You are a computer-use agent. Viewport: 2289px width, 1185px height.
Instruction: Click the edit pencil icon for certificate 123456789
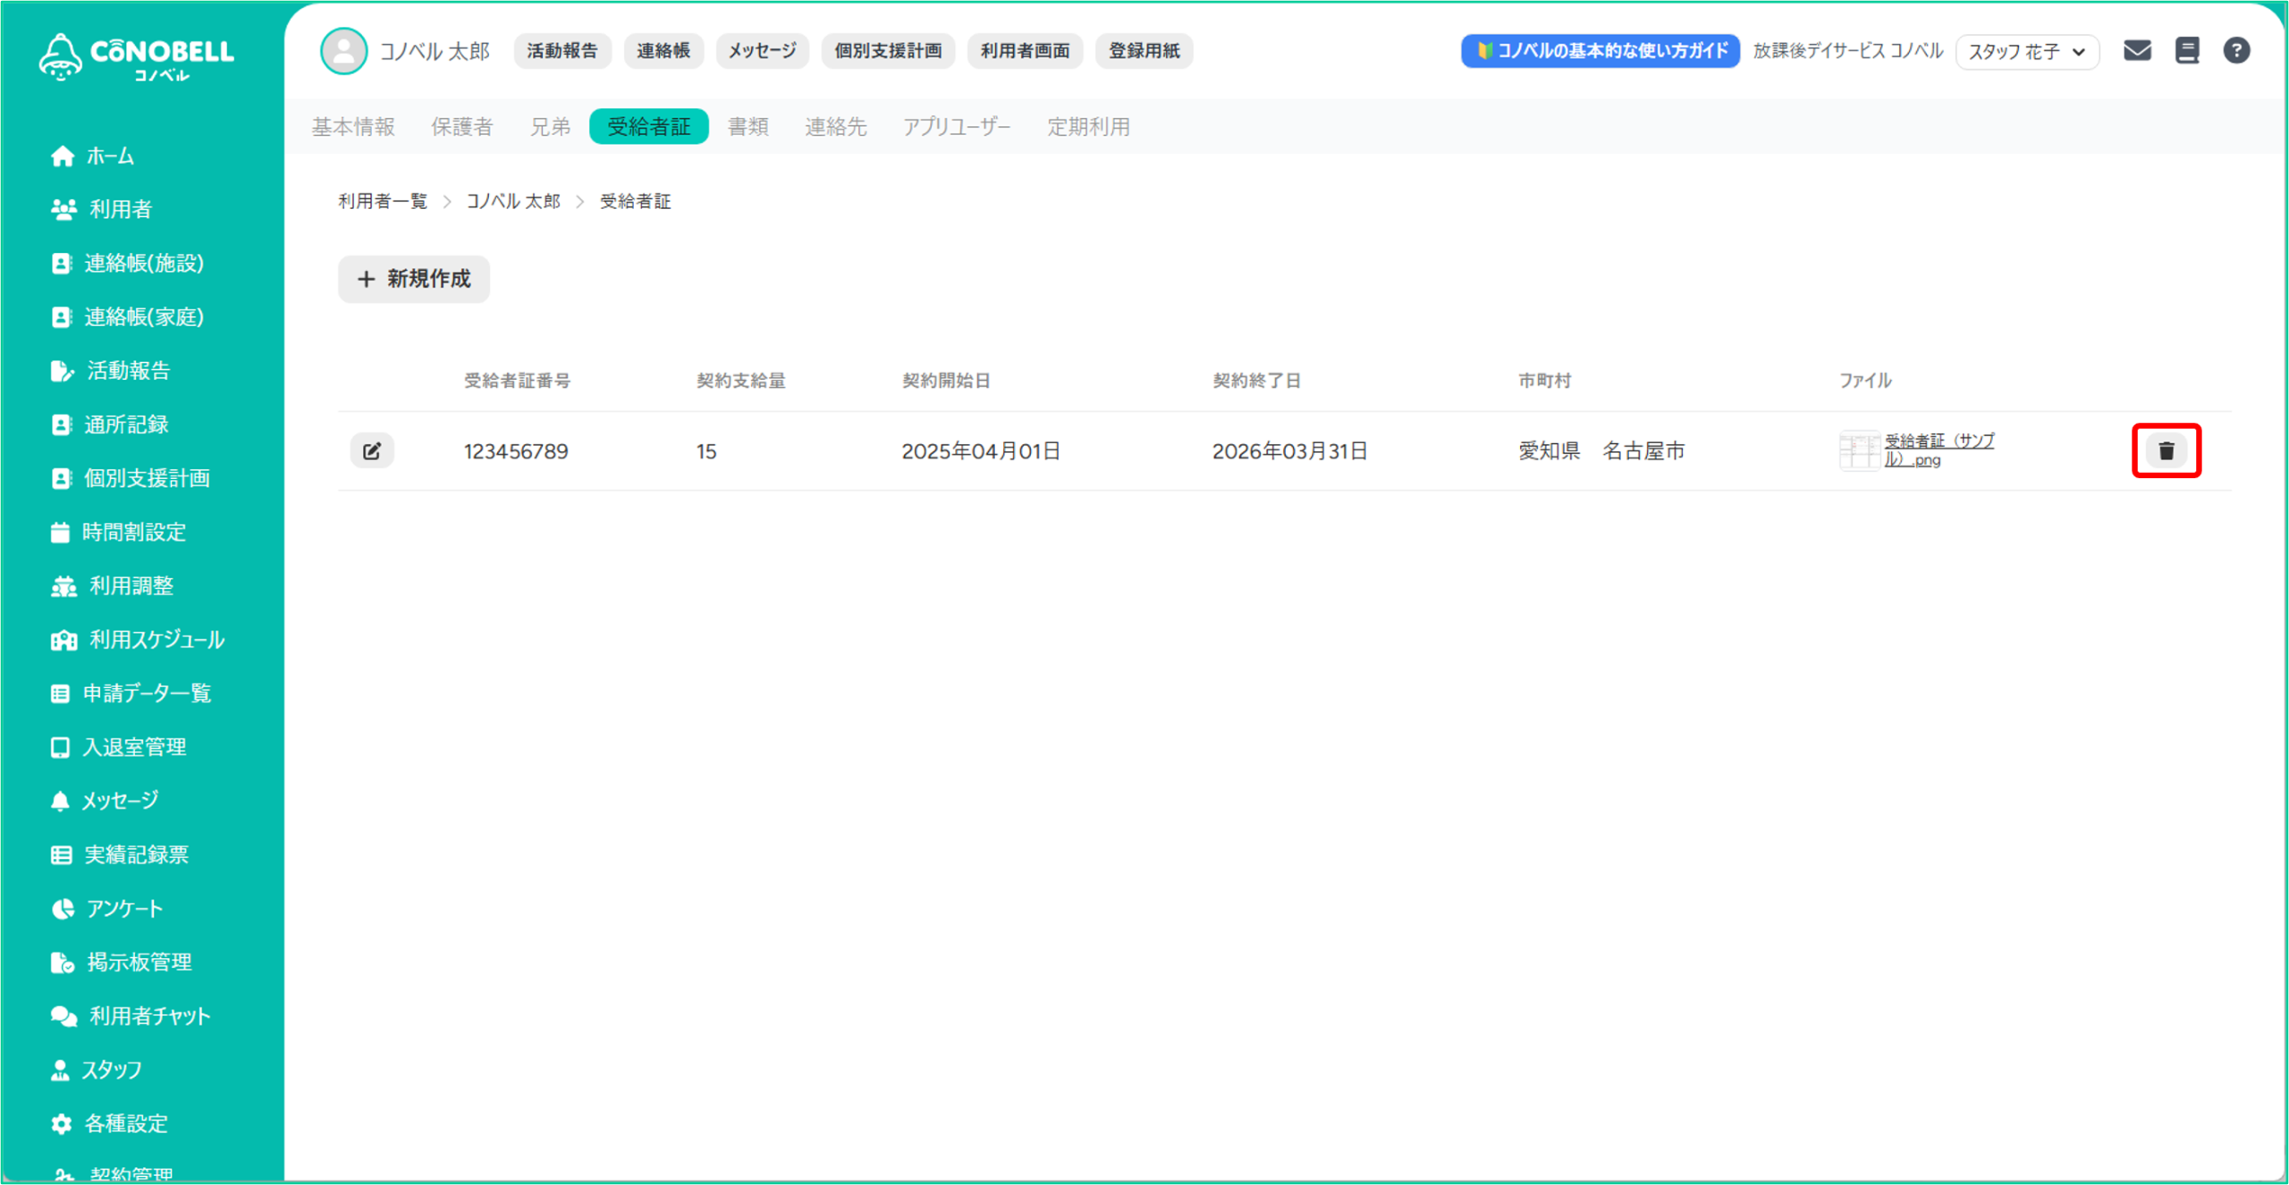point(372,450)
